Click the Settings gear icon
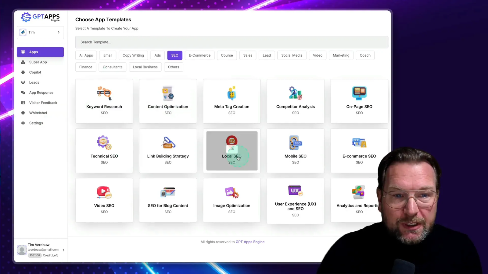Image resolution: width=488 pixels, height=274 pixels. [23, 123]
